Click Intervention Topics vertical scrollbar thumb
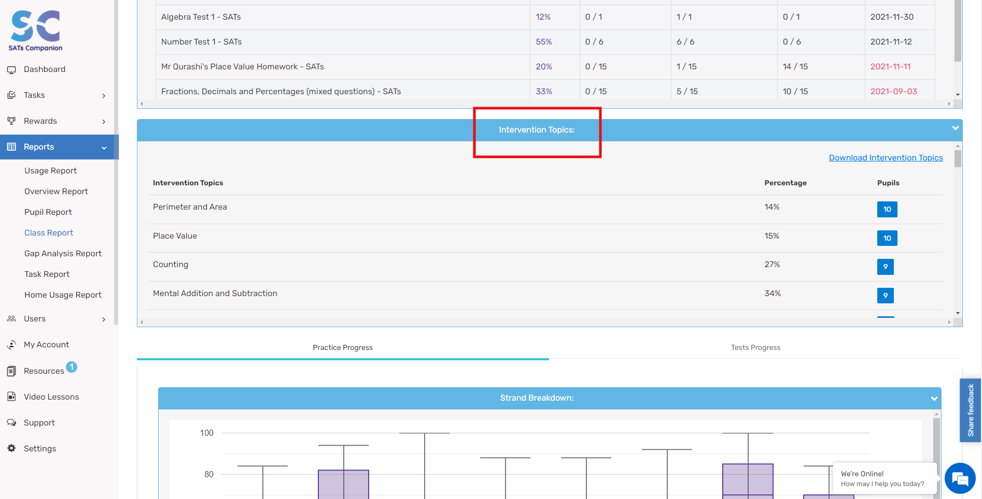The width and height of the screenshot is (982, 499). 958,158
